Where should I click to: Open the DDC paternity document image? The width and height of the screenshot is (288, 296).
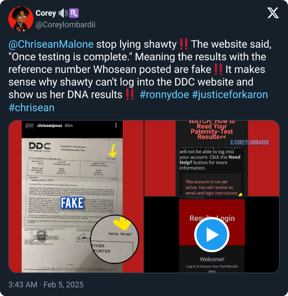76,196
